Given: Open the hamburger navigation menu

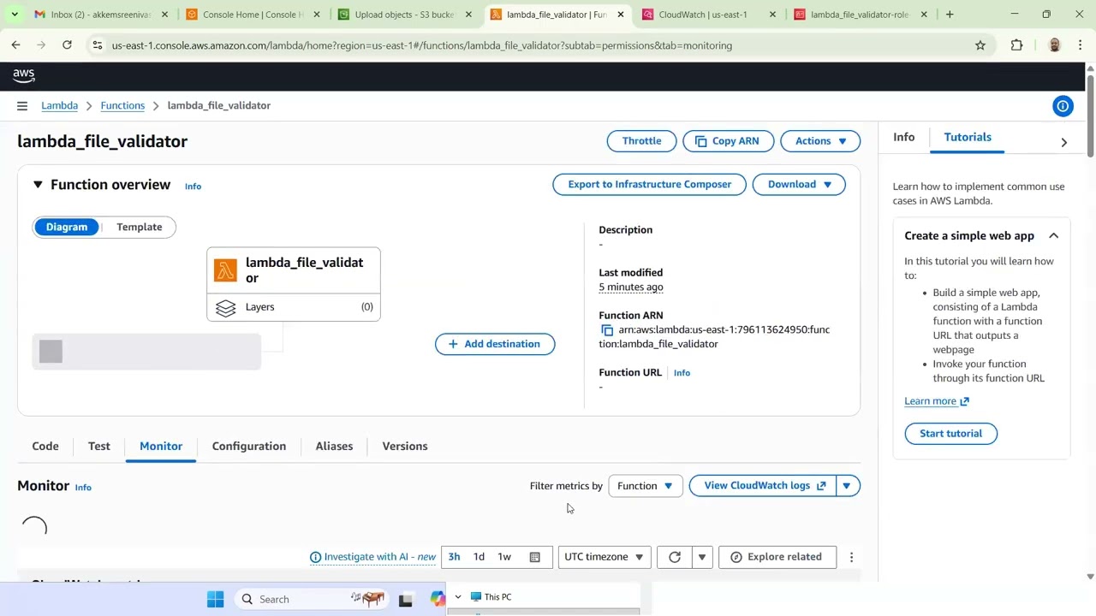Looking at the screenshot, I should tap(21, 105).
